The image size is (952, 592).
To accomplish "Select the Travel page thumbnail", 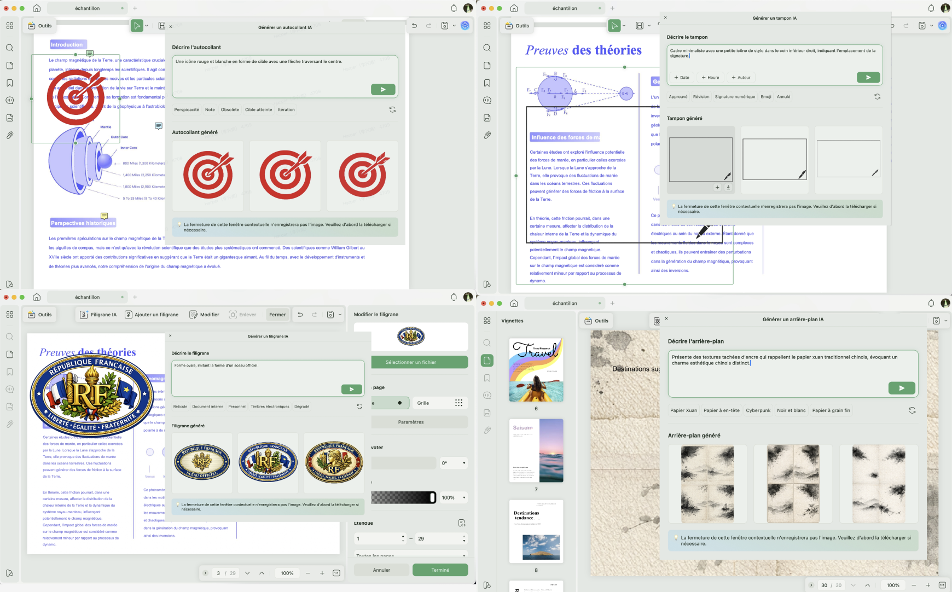I will click(536, 370).
